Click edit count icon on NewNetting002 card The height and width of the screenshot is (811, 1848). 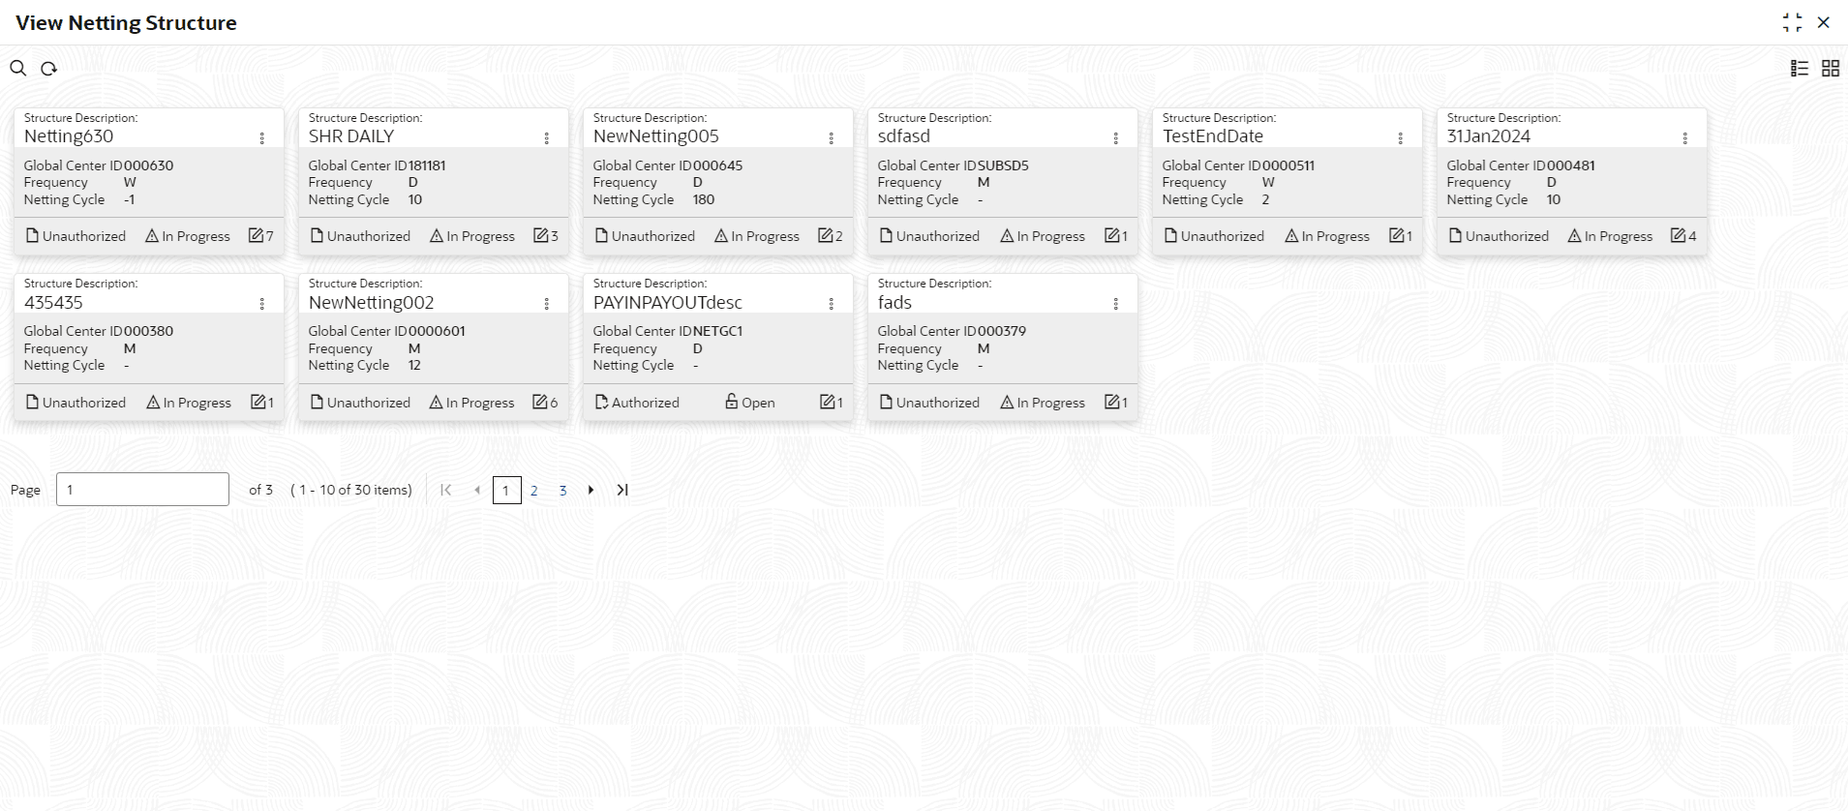pyautogui.click(x=540, y=402)
